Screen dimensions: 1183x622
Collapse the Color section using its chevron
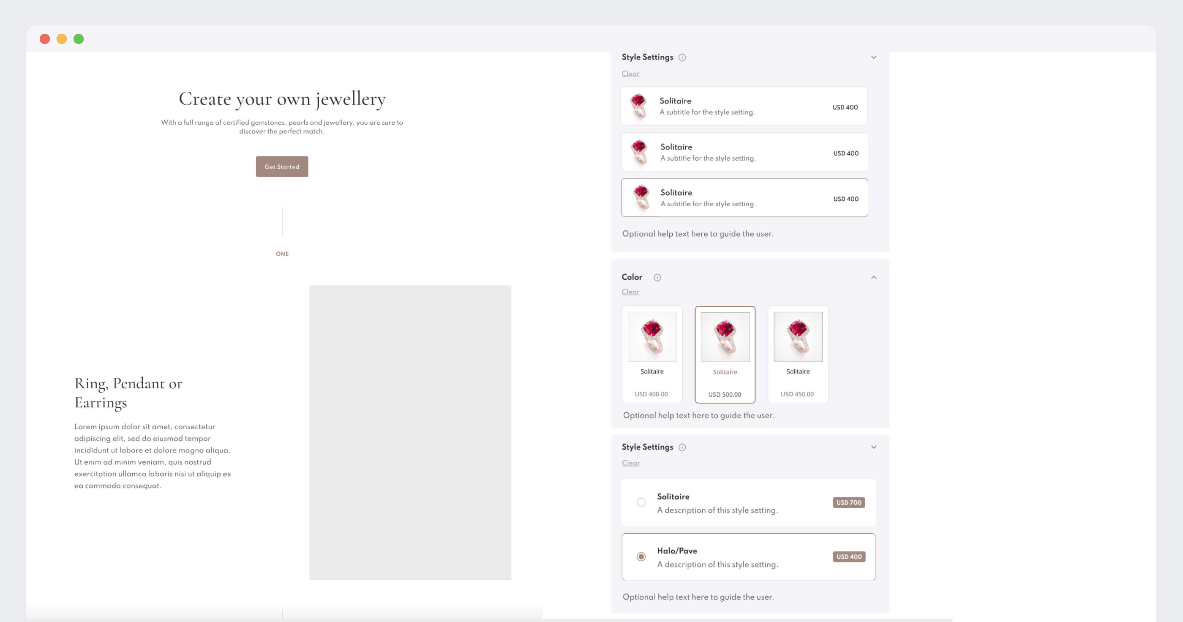873,278
